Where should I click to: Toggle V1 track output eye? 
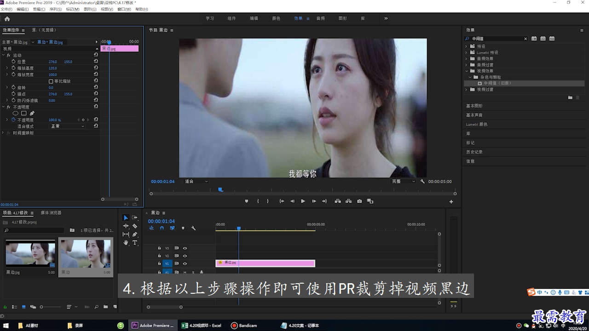[185, 263]
